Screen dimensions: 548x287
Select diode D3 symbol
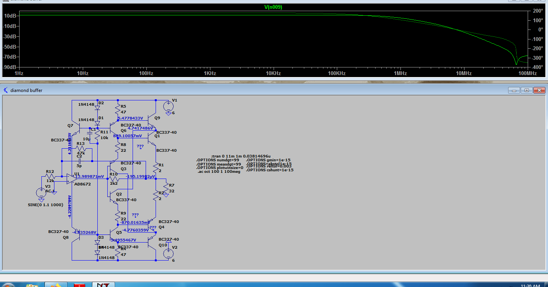[x=97, y=243]
